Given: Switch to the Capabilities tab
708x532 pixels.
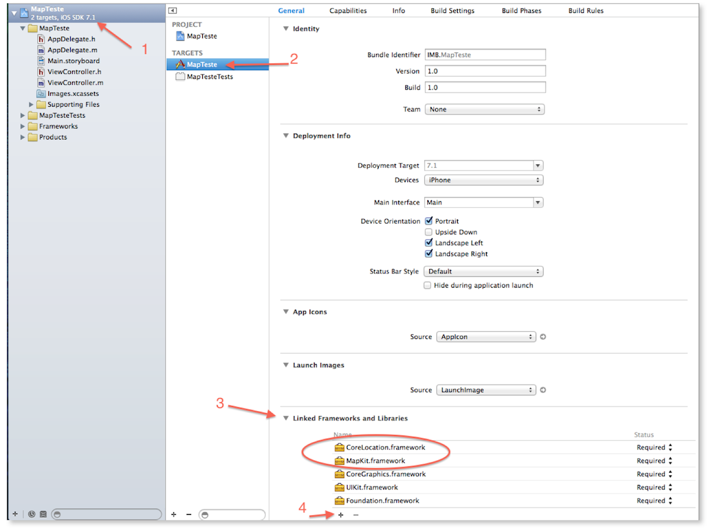Looking at the screenshot, I should [x=348, y=10].
